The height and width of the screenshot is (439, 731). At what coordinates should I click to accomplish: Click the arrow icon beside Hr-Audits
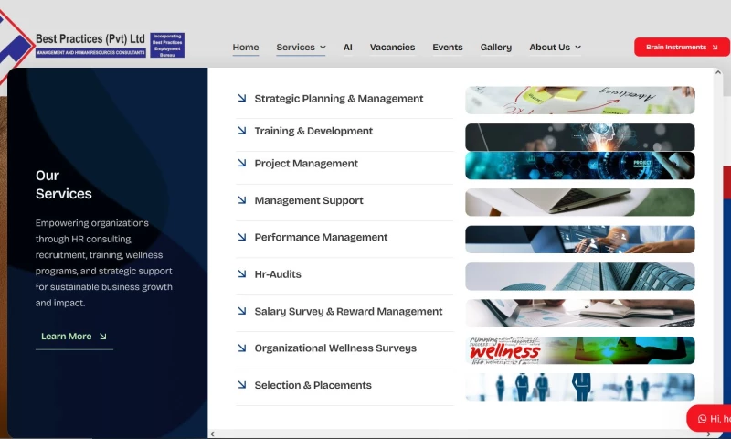pyautogui.click(x=242, y=273)
